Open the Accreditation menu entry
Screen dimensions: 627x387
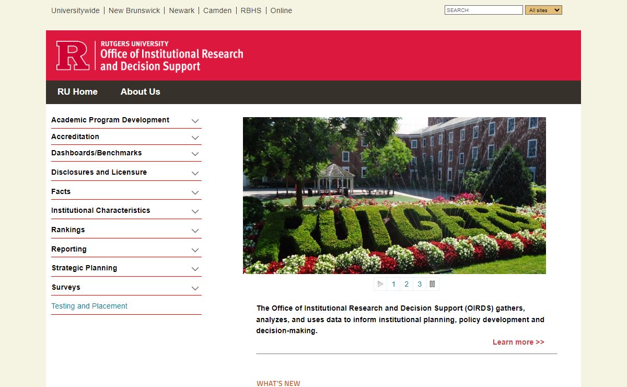(x=75, y=136)
